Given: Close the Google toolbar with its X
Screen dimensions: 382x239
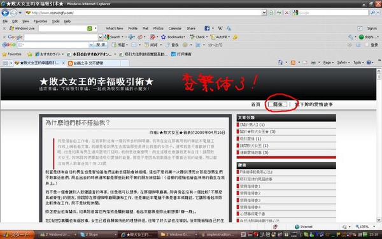Looking at the screenshot, I should (4, 37).
